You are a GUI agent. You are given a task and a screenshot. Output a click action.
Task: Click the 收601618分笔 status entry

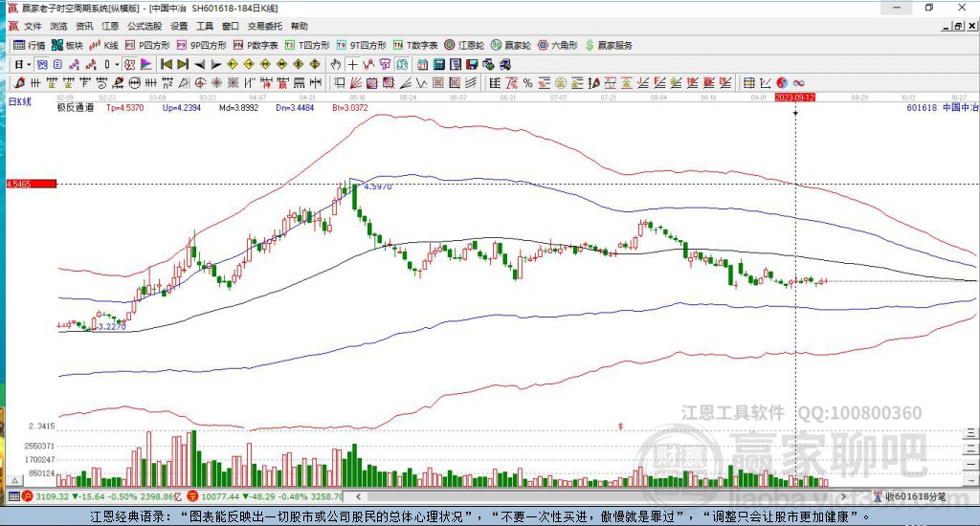(910, 496)
